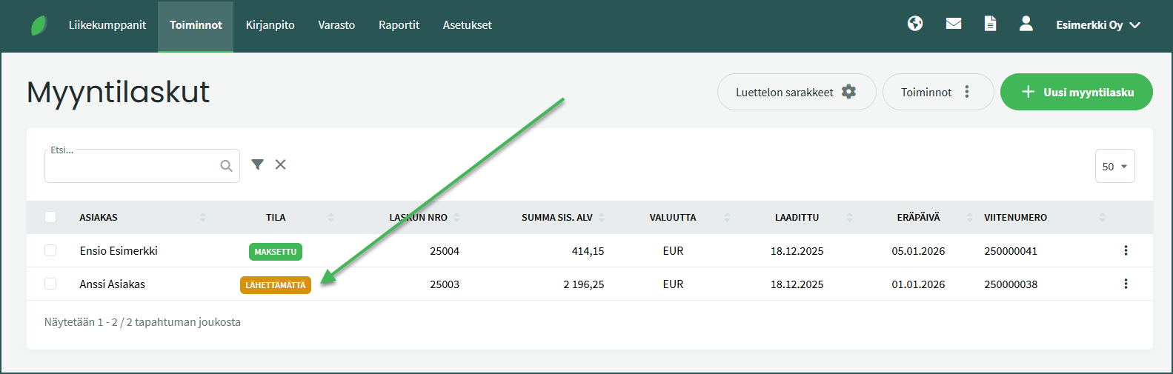Click the document icon in top bar
The width and height of the screenshot is (1173, 374).
(x=990, y=24)
